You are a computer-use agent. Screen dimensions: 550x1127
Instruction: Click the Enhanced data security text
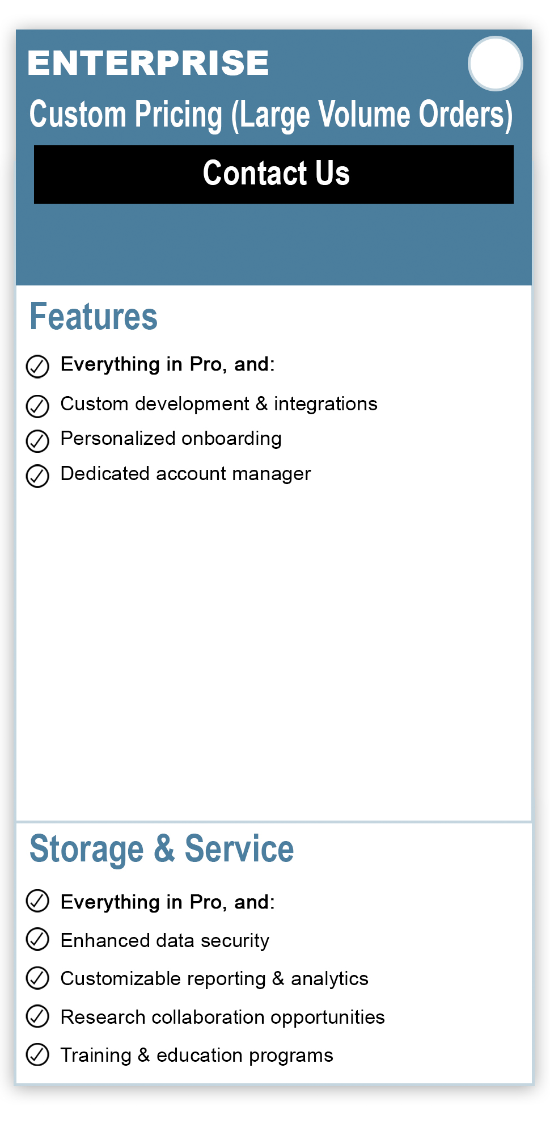tap(165, 941)
